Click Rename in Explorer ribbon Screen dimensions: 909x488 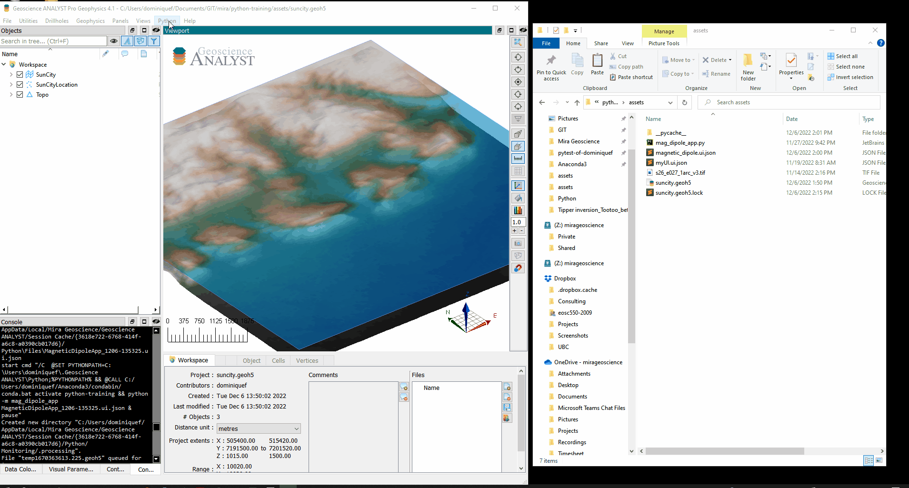pos(716,74)
